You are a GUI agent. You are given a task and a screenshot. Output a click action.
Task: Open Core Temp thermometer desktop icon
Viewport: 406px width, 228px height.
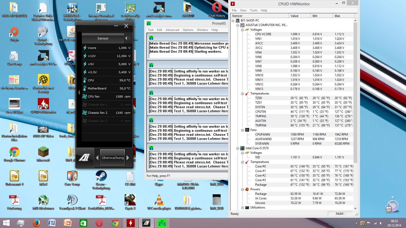coord(72,178)
